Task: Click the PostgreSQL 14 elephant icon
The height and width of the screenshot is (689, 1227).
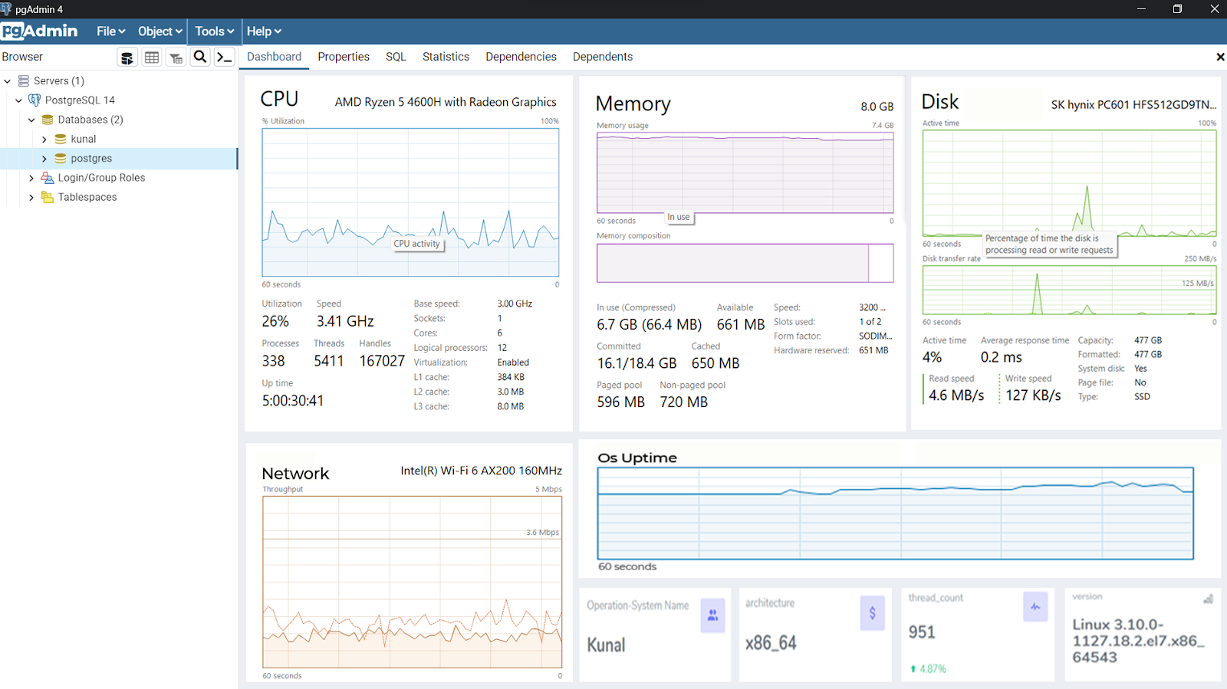Action: click(35, 100)
